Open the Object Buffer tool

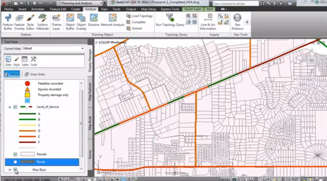(70, 22)
